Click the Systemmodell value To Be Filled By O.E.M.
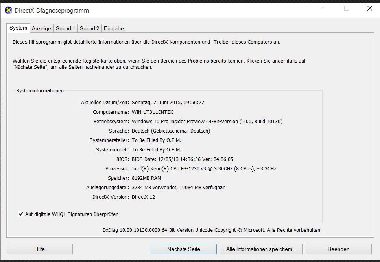The height and width of the screenshot is (262, 380). pyautogui.click(x=156, y=150)
